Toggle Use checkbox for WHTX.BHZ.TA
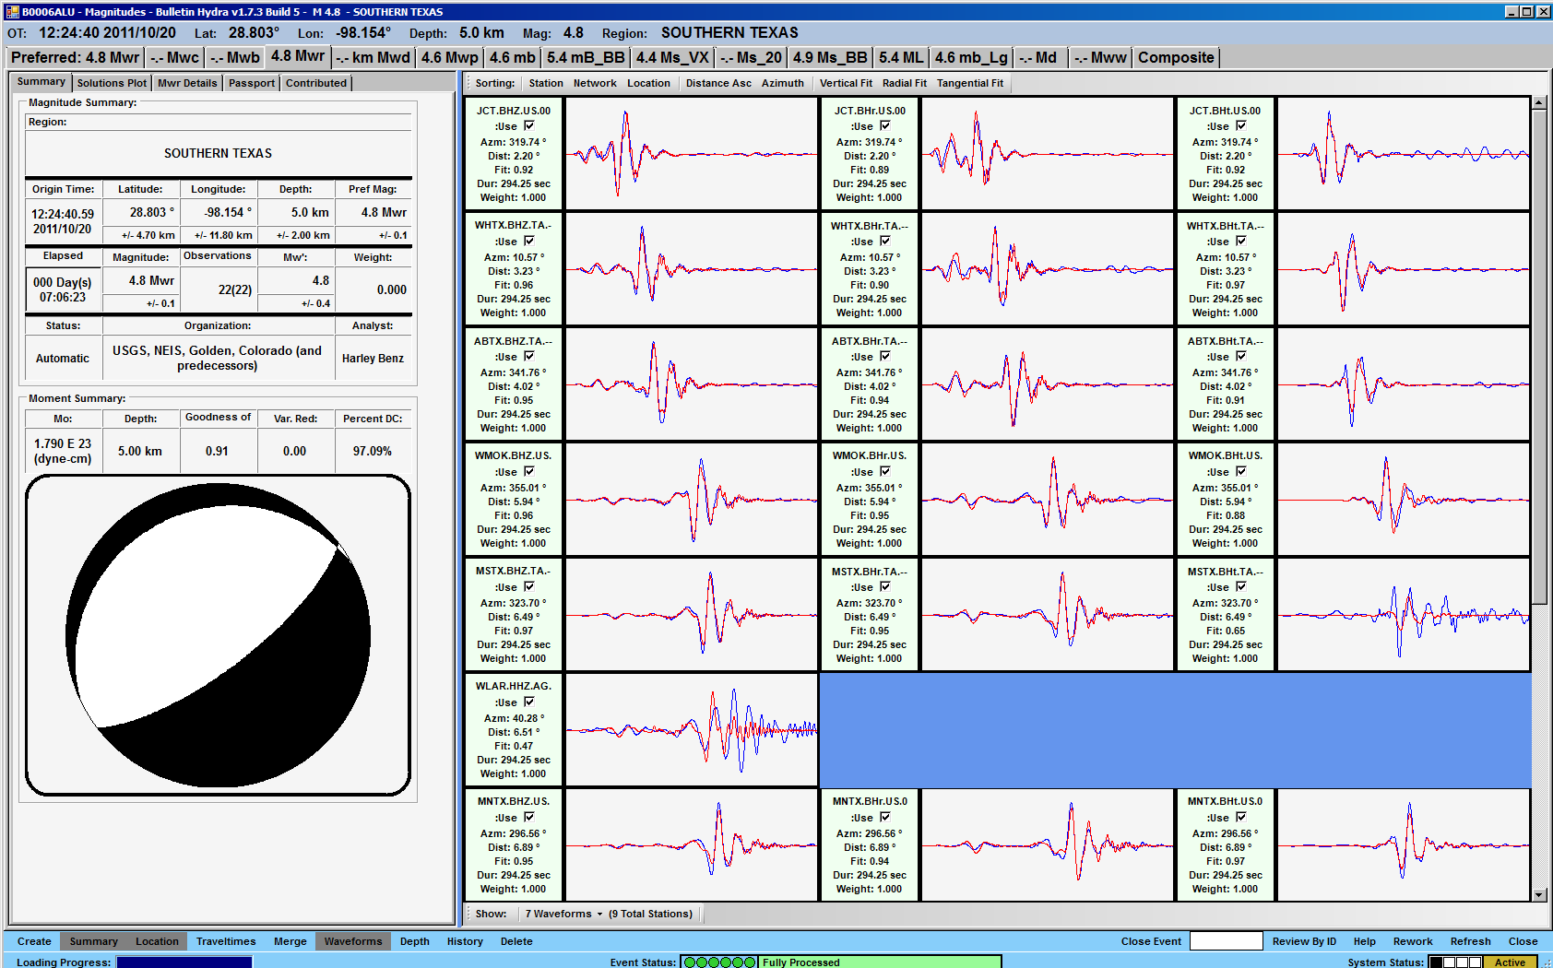 click(529, 241)
